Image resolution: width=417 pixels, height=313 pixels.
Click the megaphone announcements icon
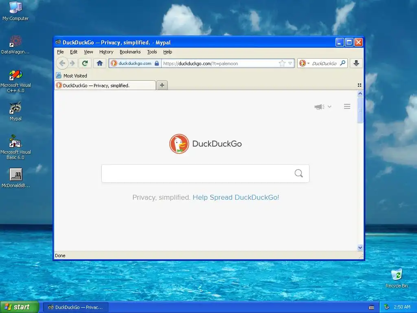tap(319, 107)
